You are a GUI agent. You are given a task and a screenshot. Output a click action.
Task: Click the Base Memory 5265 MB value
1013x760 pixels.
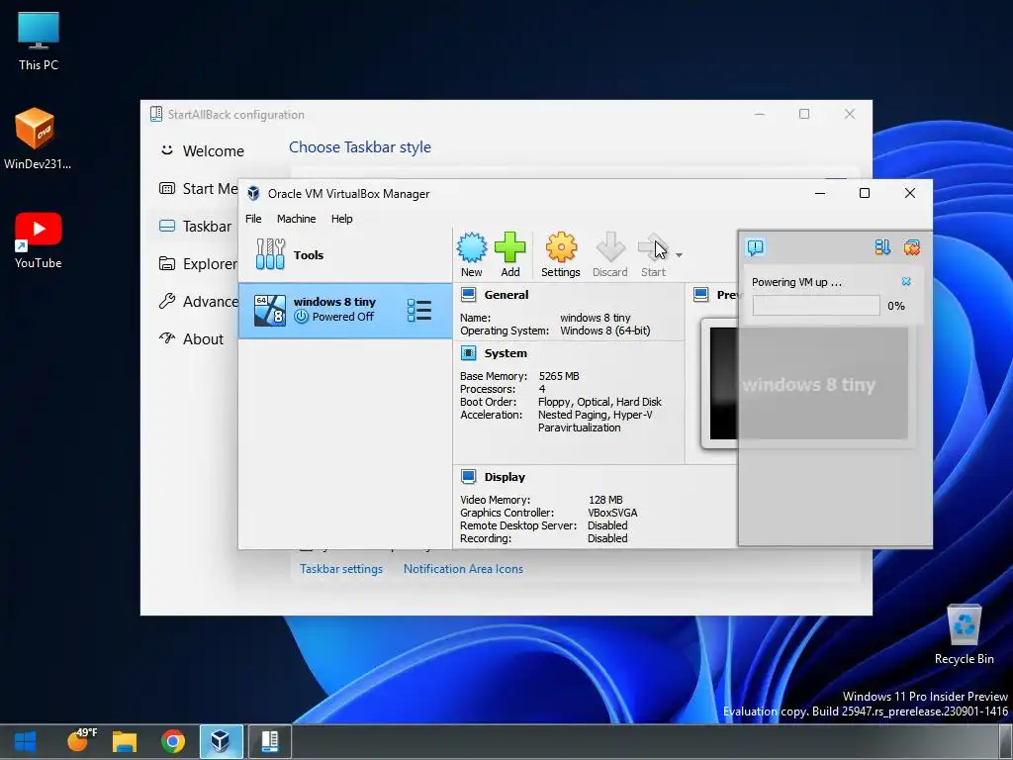(x=559, y=376)
